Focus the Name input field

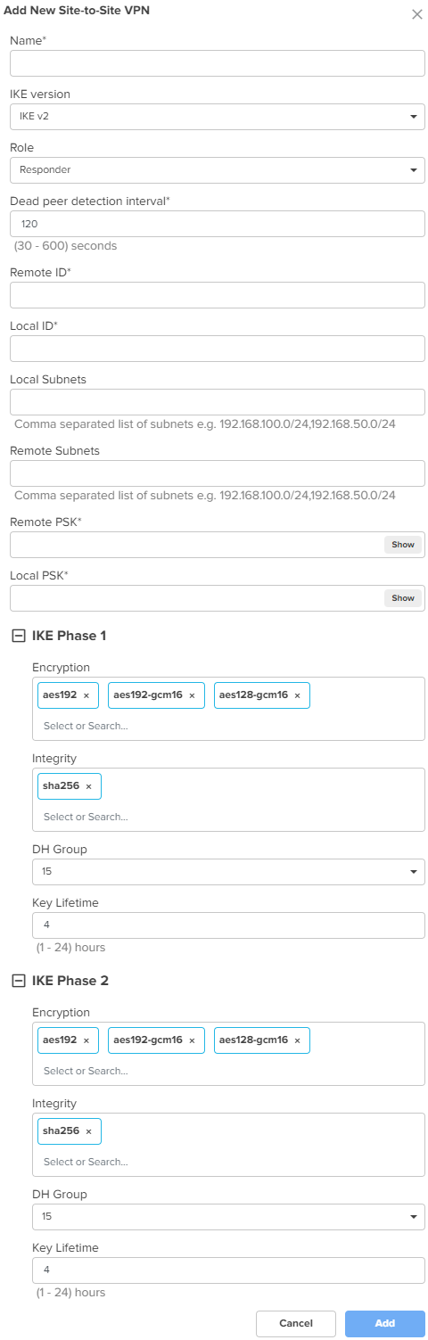point(218,63)
